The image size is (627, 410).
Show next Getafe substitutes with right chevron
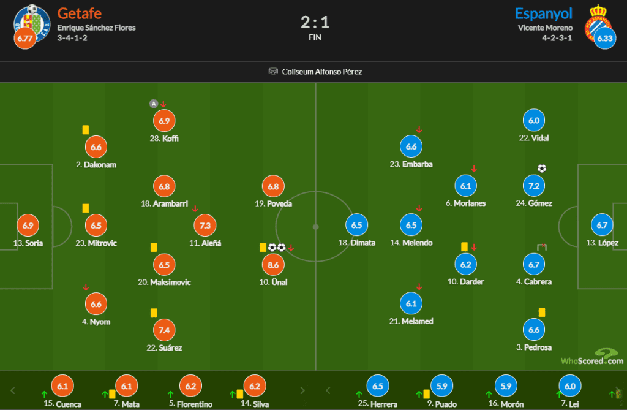(x=302, y=390)
